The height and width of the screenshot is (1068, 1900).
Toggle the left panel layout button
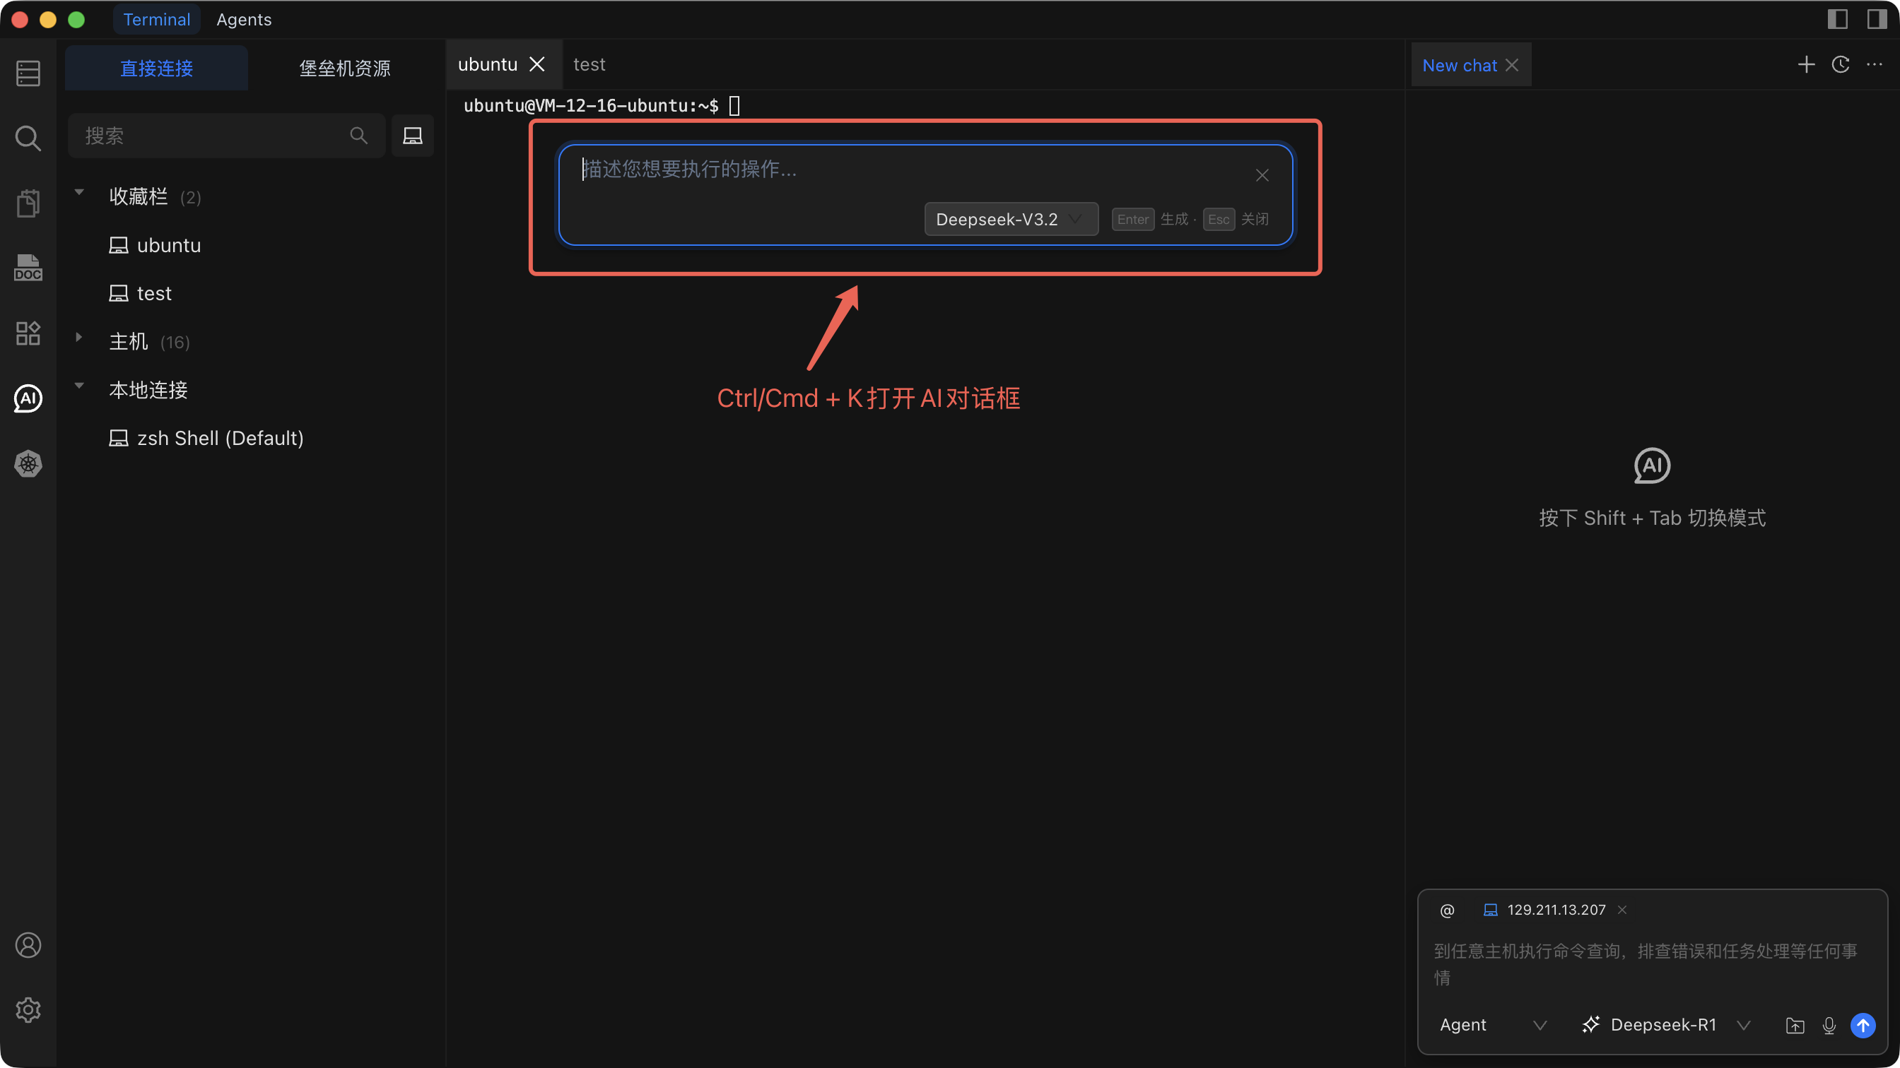tap(1837, 19)
